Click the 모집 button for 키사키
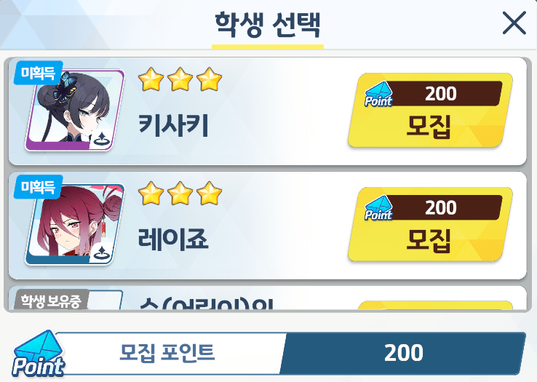 click(x=430, y=111)
